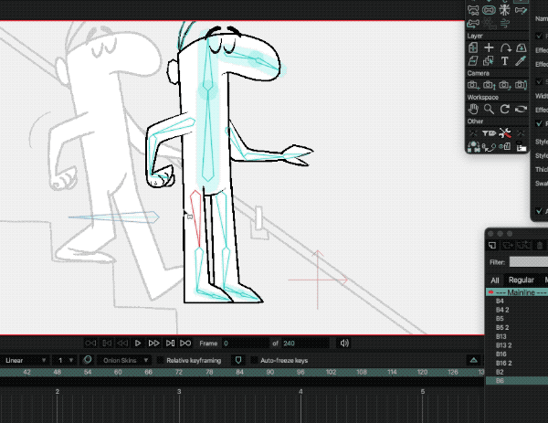This screenshot has height=423, width=548.
Task: Select the Roll Camera tool
Action: (504, 85)
